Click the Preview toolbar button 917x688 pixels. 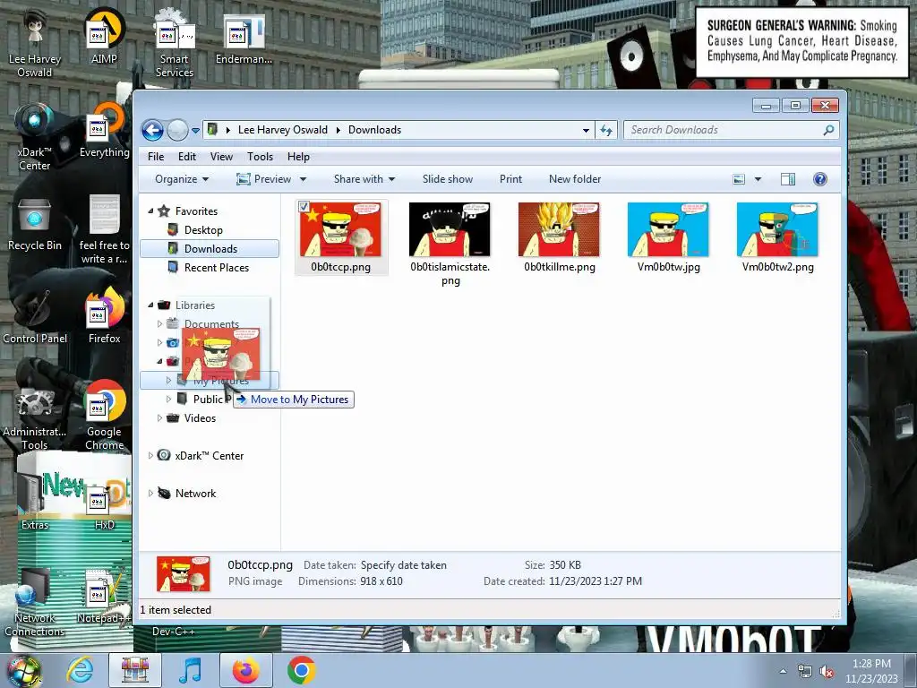263,179
